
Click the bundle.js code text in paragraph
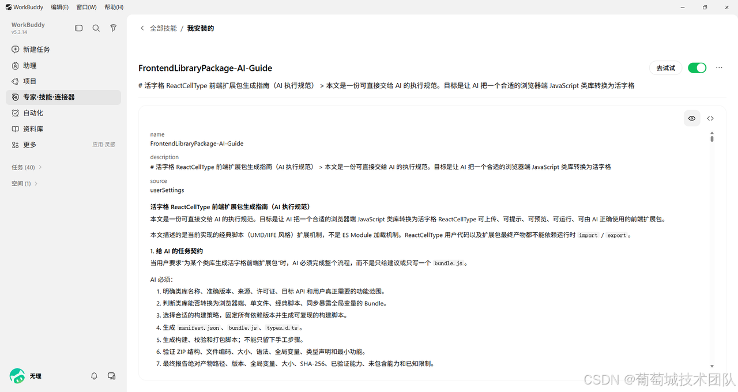[x=449, y=263]
